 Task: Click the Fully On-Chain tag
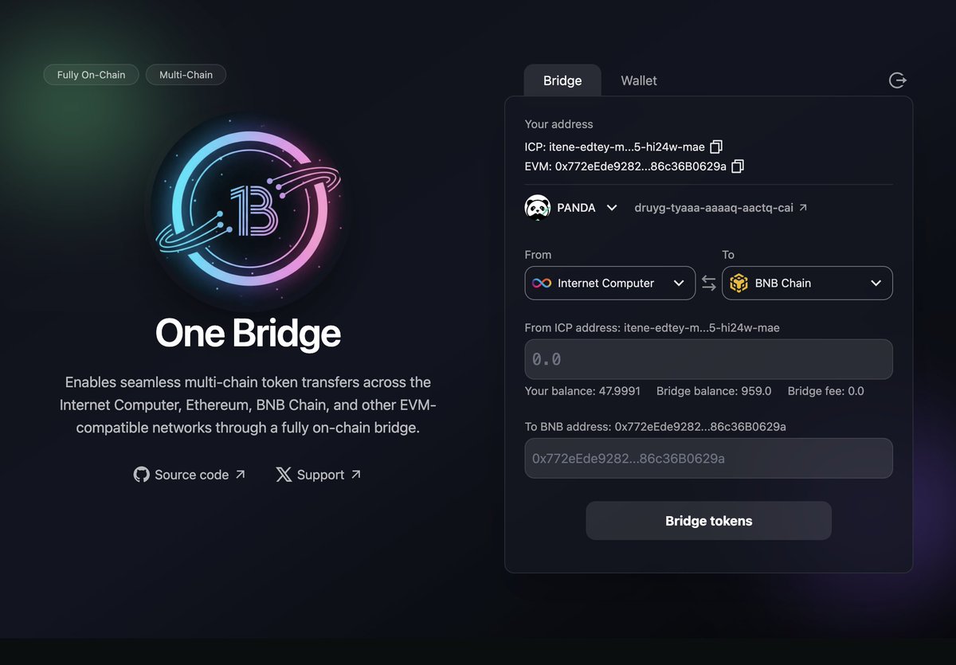[x=91, y=75]
